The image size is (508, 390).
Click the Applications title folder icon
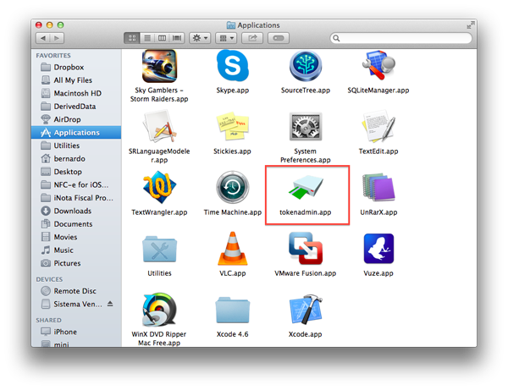230,25
